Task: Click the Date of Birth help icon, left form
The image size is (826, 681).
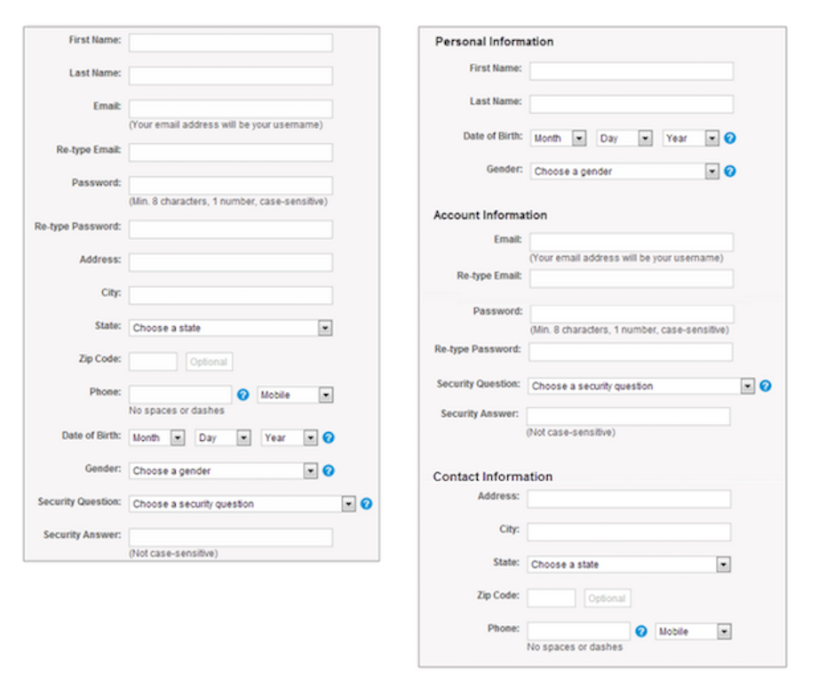Action: pyautogui.click(x=329, y=437)
